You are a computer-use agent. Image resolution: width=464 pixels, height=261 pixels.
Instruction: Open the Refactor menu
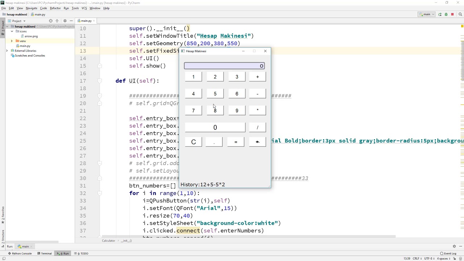(x=55, y=8)
